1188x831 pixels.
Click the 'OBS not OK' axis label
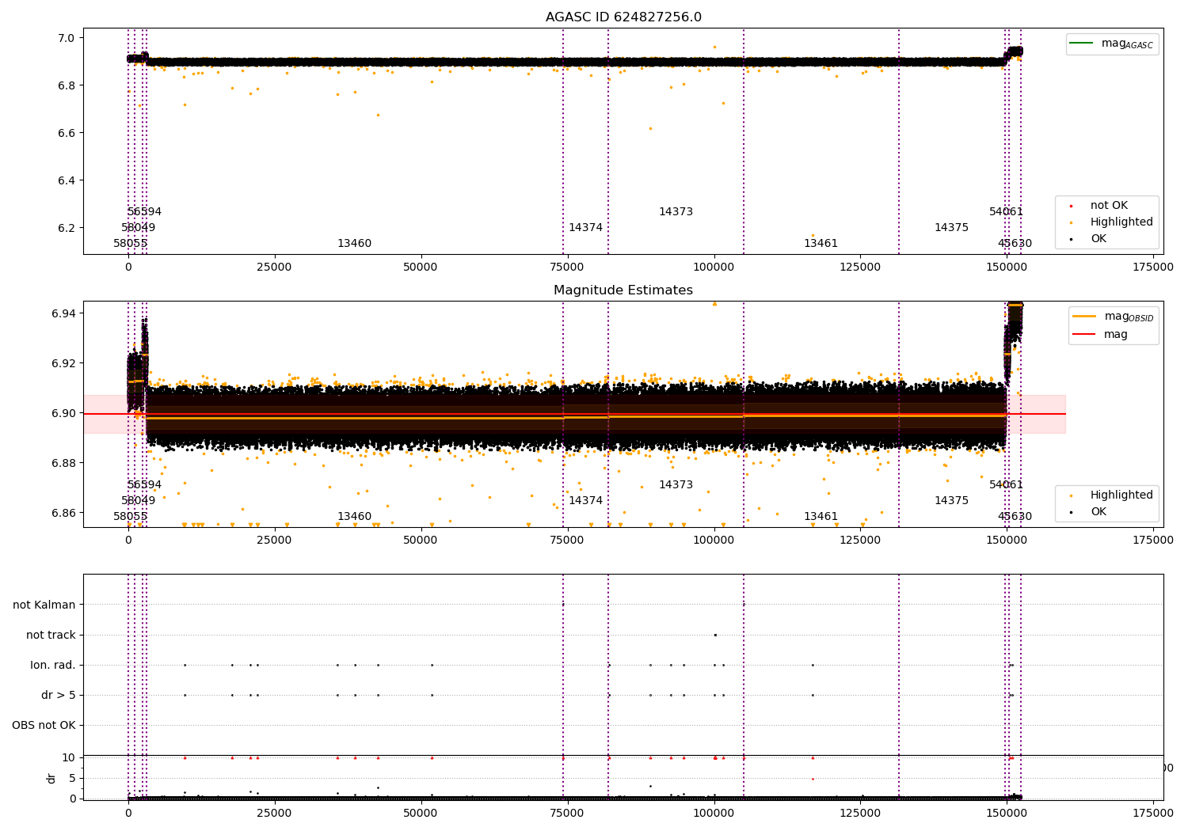(x=44, y=725)
